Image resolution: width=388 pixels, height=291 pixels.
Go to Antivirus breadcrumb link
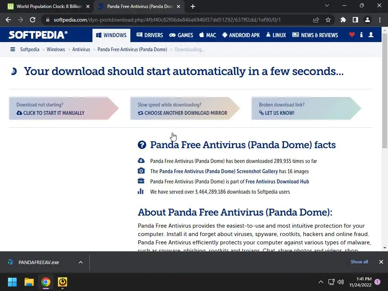point(81,49)
